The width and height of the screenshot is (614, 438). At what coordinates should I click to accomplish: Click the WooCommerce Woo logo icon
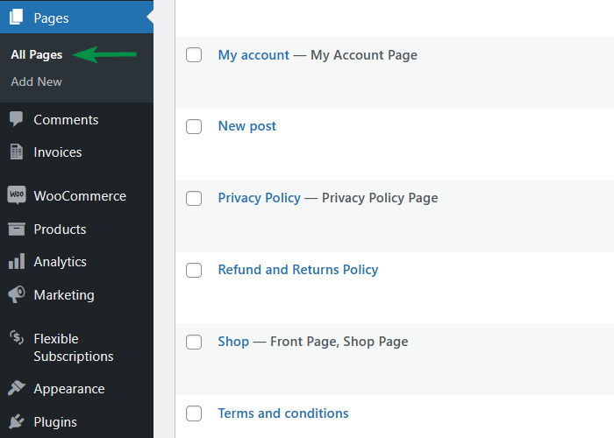click(x=17, y=194)
